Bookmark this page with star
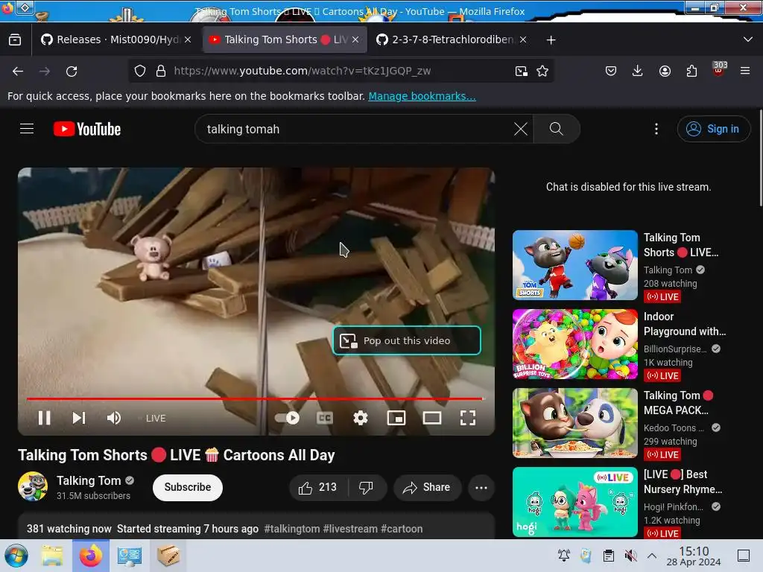 pyautogui.click(x=542, y=71)
